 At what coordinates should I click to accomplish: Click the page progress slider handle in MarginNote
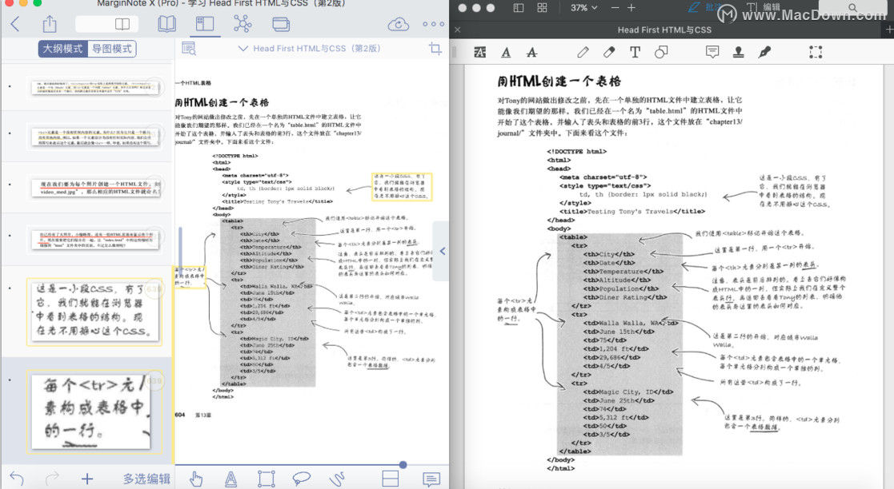click(403, 465)
